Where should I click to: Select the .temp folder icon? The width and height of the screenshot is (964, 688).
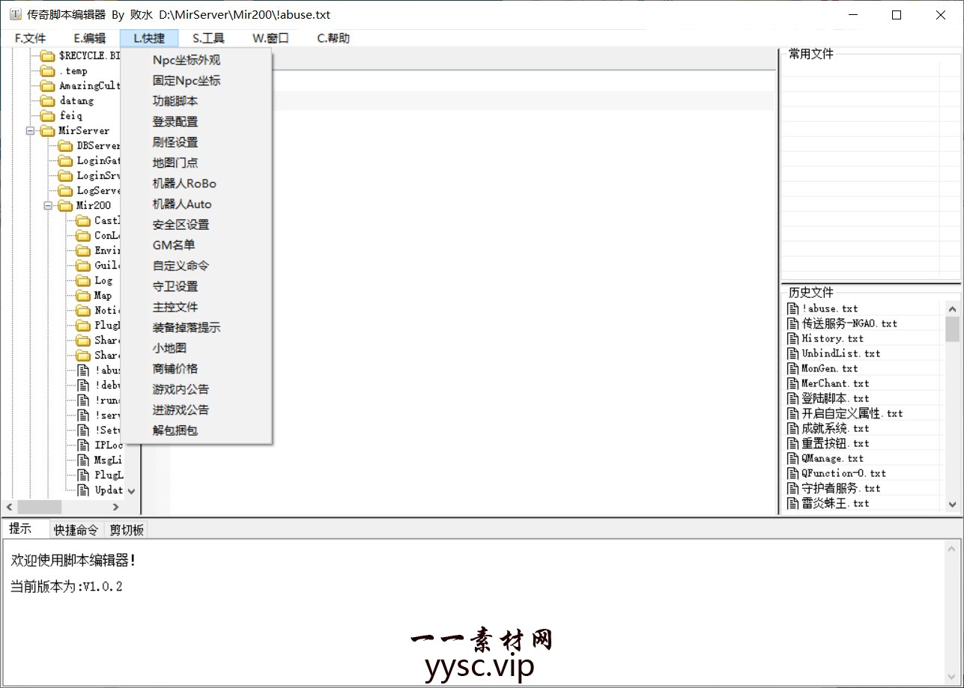[48, 71]
